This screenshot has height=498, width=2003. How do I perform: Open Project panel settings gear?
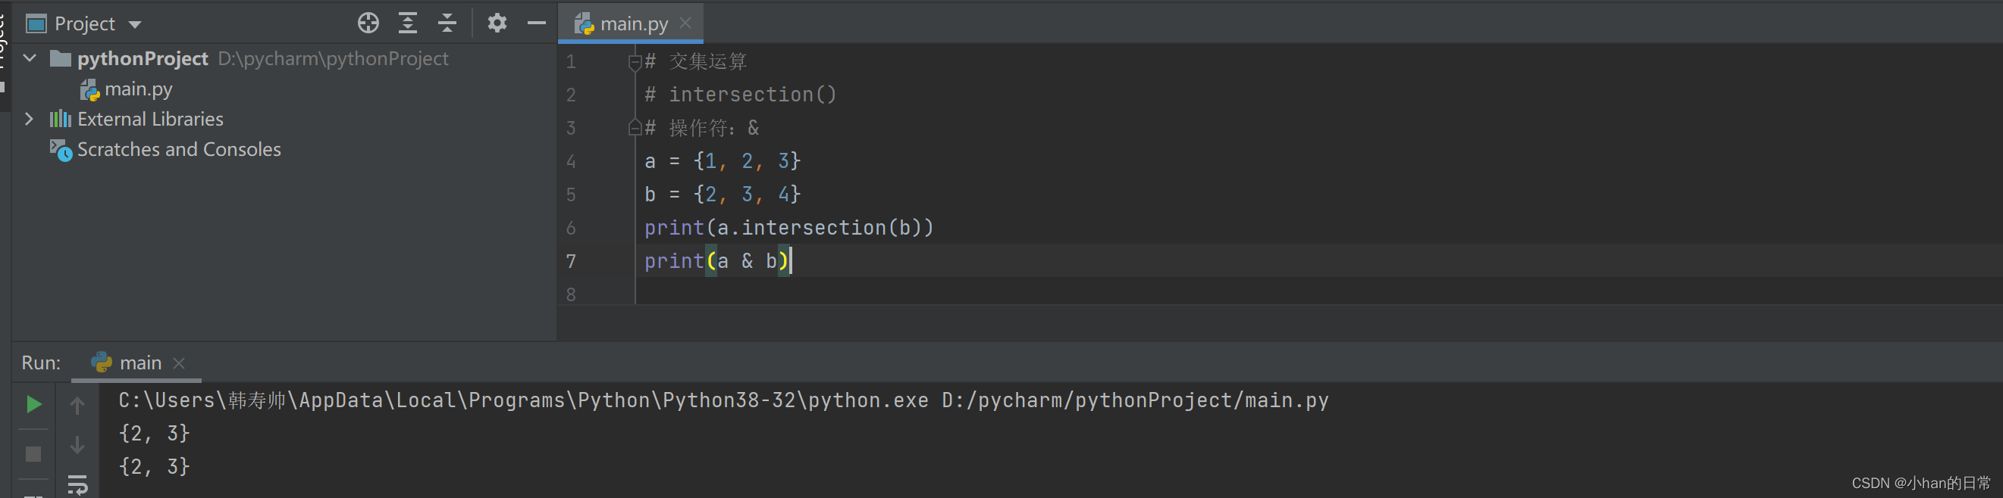click(x=497, y=23)
